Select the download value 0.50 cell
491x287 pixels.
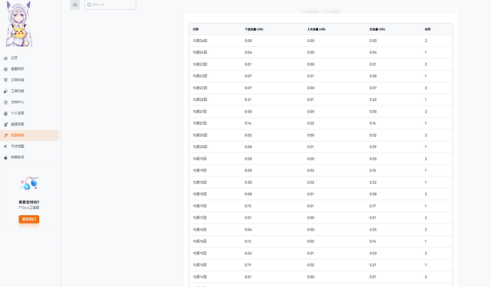[248, 182]
